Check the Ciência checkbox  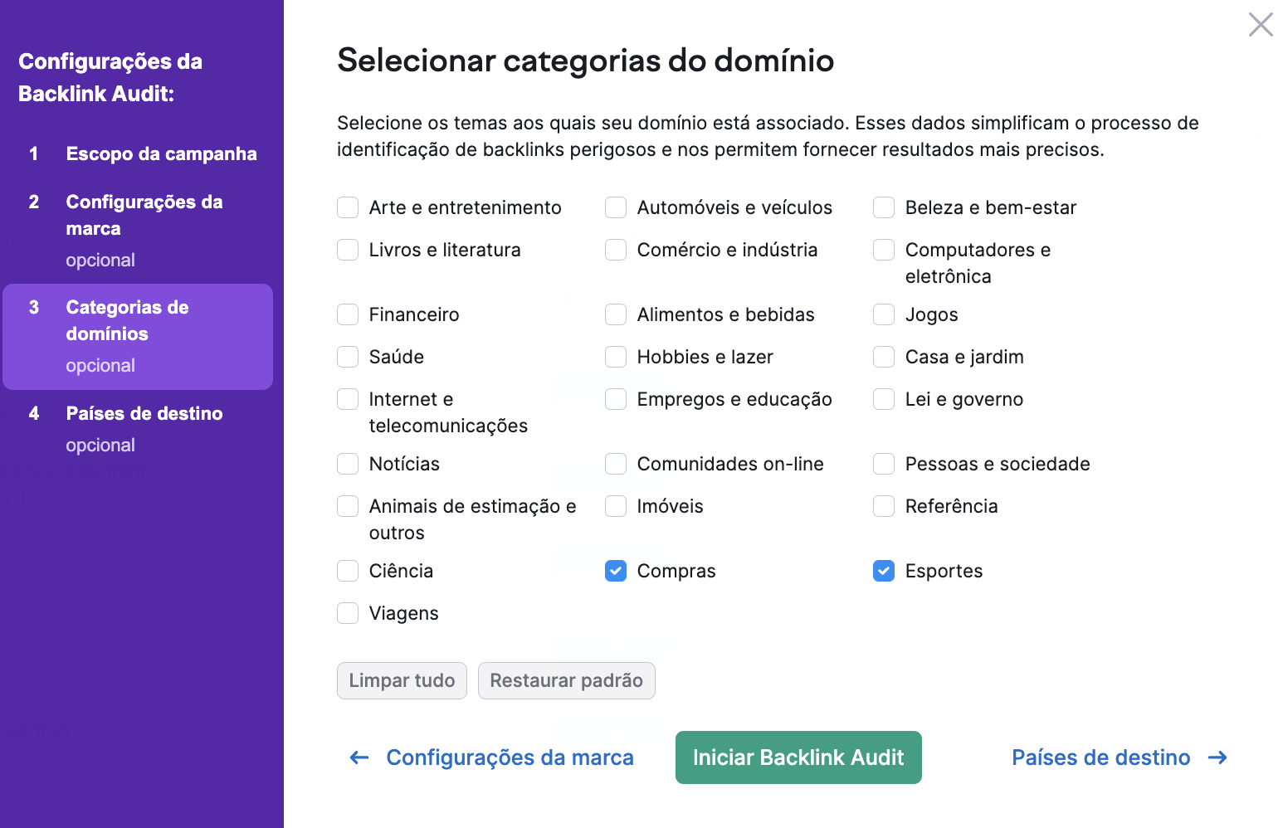[x=348, y=571]
